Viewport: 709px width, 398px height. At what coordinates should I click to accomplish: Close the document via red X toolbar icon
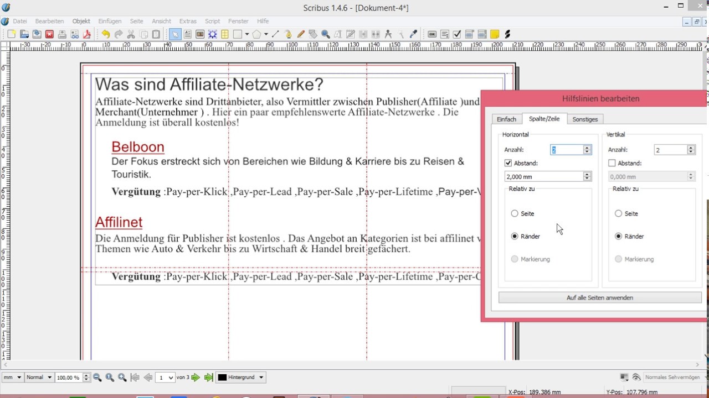pyautogui.click(x=49, y=34)
